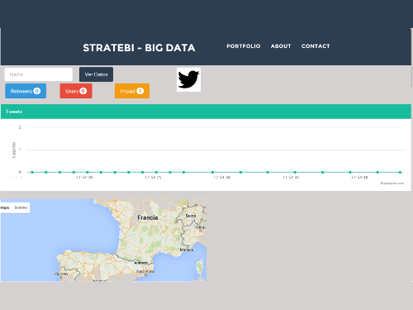Click the Mónaco label on the map
413x310 pixels.
click(187, 250)
